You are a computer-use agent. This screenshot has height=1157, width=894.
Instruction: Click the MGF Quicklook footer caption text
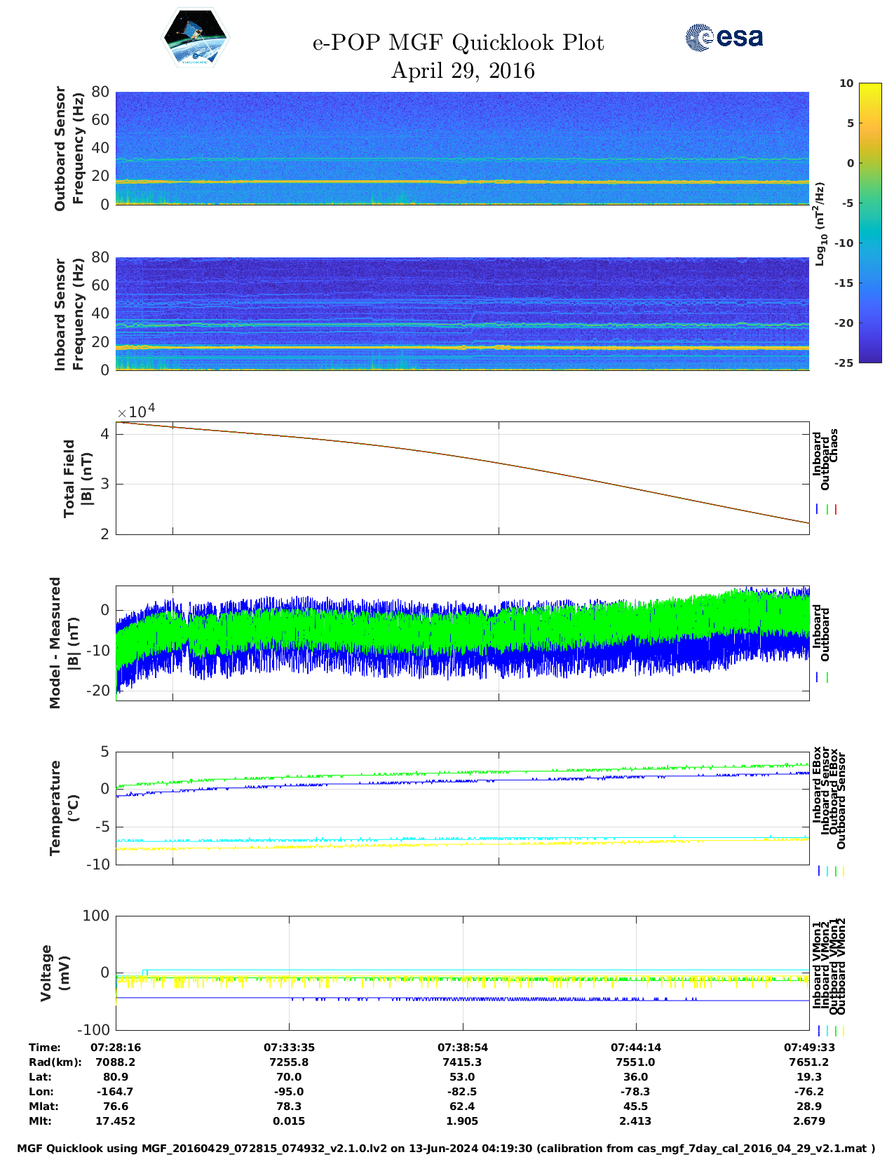click(x=446, y=1148)
